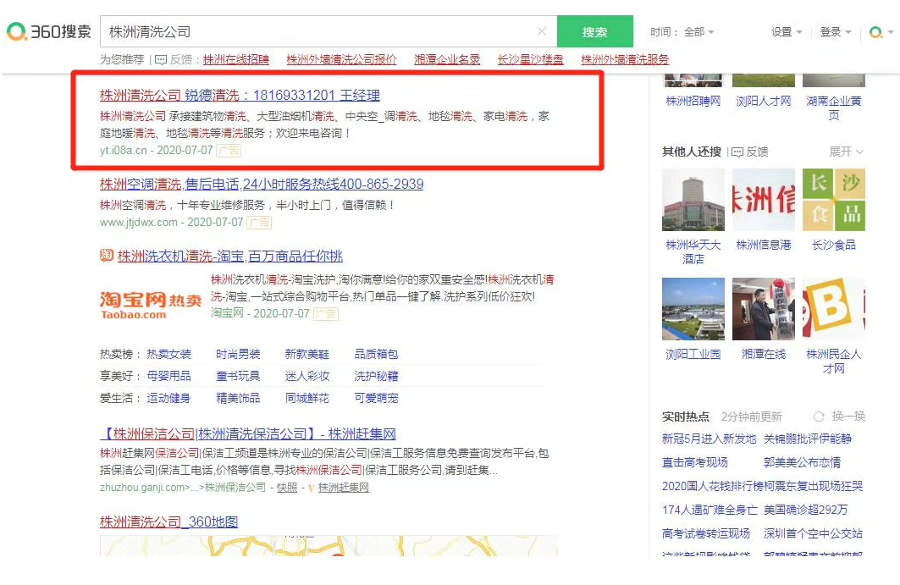The width and height of the screenshot is (900, 585).
Task: Open the 品质箱包 link
Action: pyautogui.click(x=377, y=354)
